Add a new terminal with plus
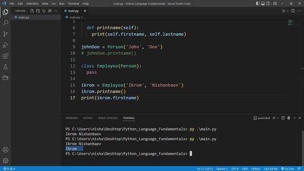 [x=274, y=118]
